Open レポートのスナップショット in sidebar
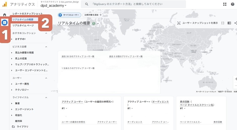Viewport: 237px width, 130px height. tap(27, 14)
